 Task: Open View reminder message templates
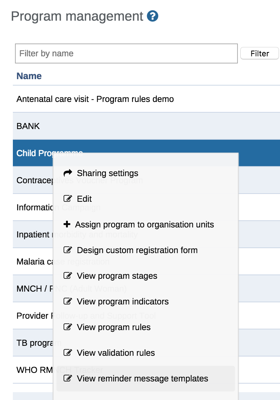[x=142, y=379]
